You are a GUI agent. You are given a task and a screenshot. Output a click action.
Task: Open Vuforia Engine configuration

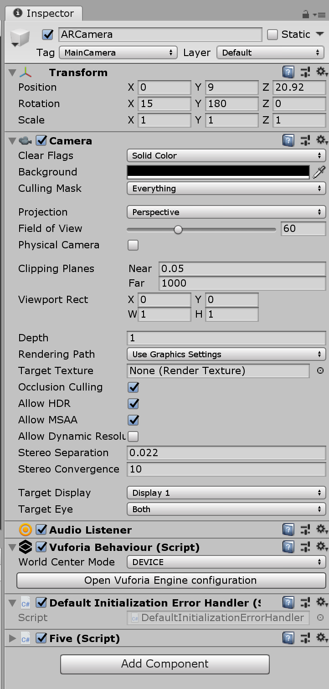pyautogui.click(x=172, y=580)
